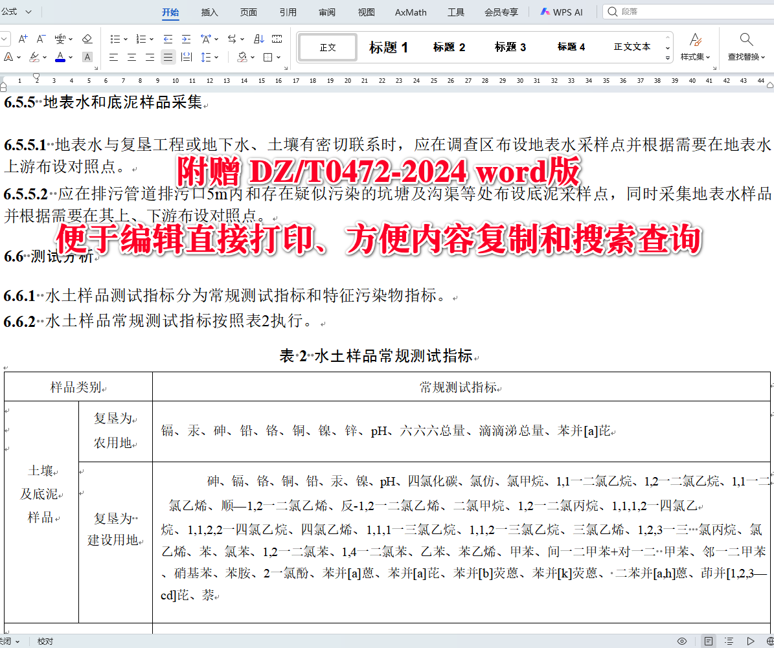The width and height of the screenshot is (774, 648).
Task: Decrease font size with the A− icon
Action: point(40,38)
